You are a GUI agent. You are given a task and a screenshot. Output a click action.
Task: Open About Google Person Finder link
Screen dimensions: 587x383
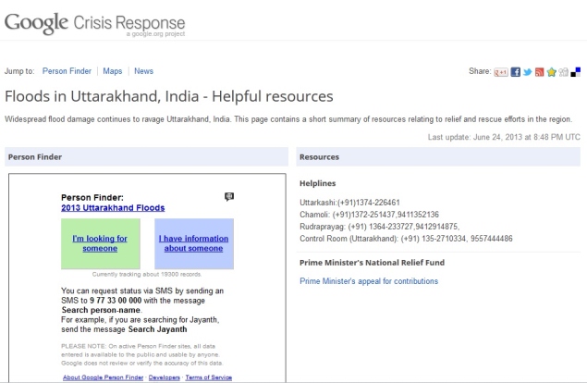[103, 377]
